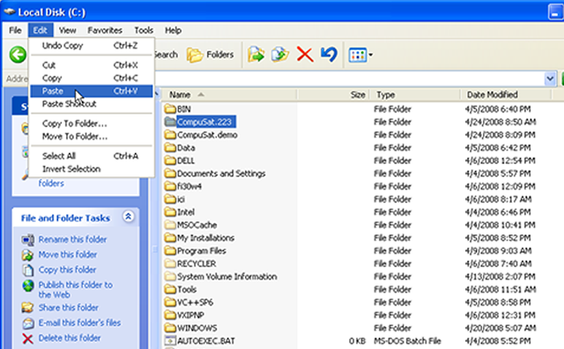Image resolution: width=564 pixels, height=349 pixels.
Task: Select the Data folder icon
Action: coord(170,147)
